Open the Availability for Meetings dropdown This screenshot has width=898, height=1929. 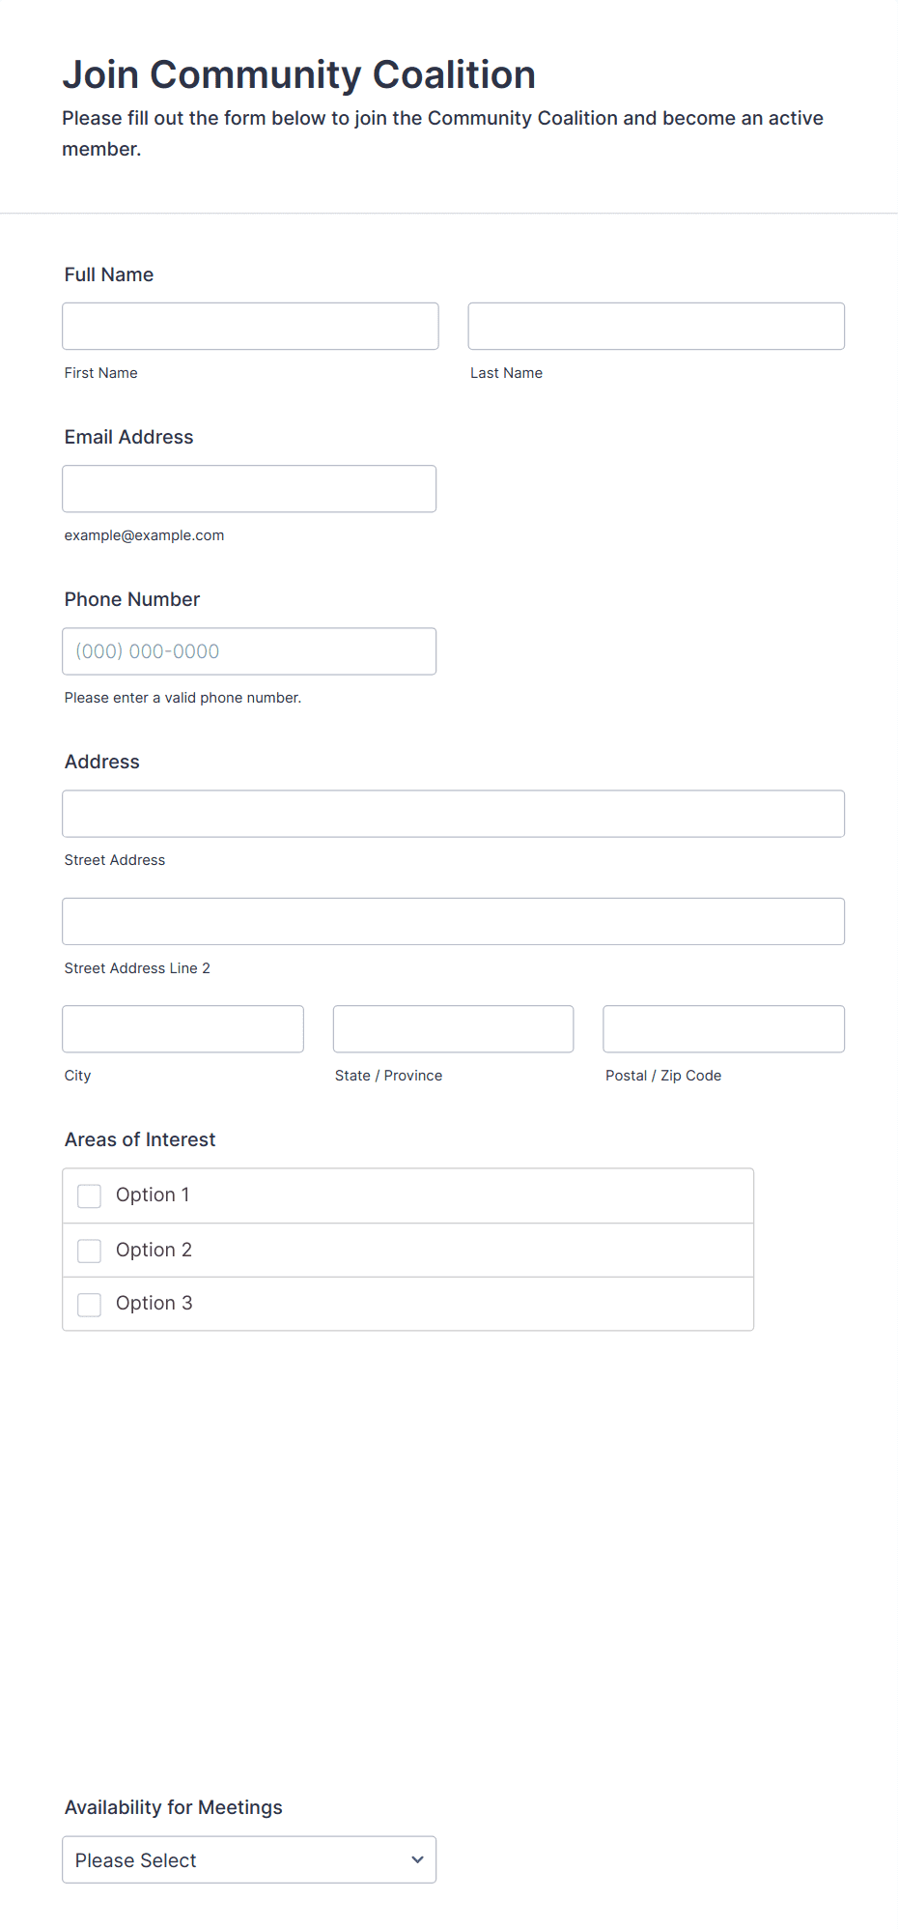(248, 1859)
